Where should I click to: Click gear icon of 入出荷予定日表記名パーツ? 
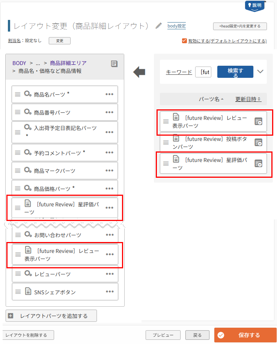point(28,127)
